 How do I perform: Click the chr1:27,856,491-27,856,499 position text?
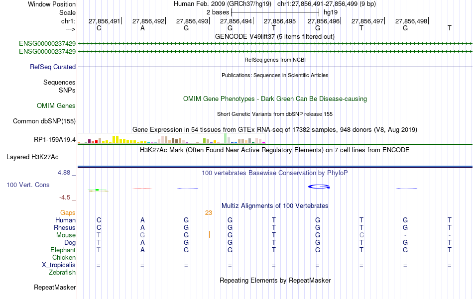click(327, 4)
